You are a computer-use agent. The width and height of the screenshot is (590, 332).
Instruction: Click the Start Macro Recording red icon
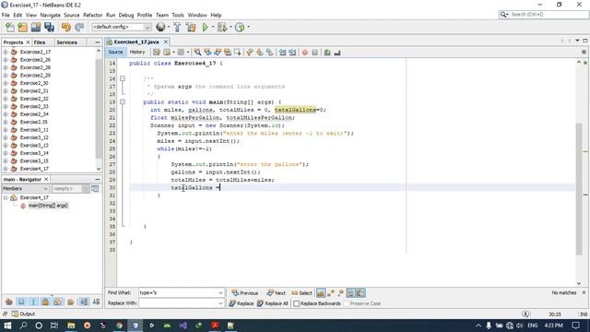point(305,53)
